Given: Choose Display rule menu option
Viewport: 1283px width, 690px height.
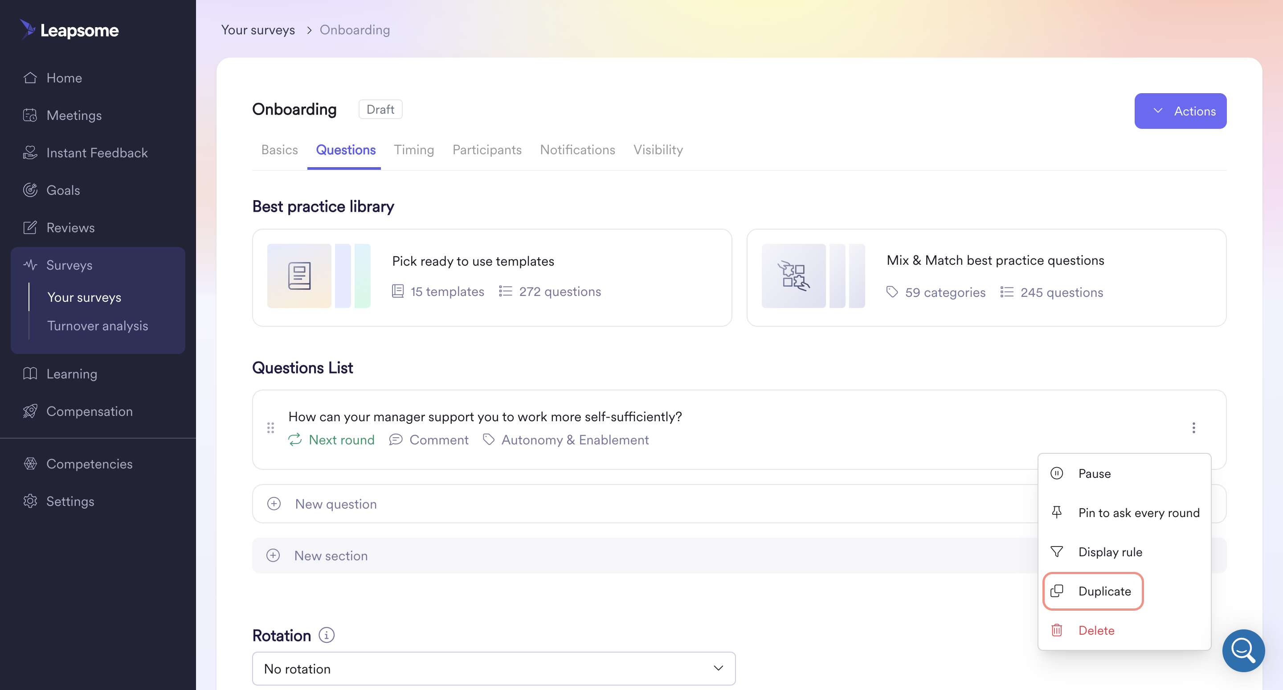Looking at the screenshot, I should tap(1124, 551).
